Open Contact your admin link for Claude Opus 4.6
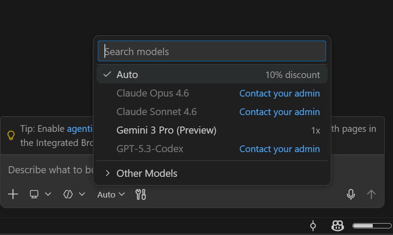Screen dimensions: 393x235 tap(279, 93)
